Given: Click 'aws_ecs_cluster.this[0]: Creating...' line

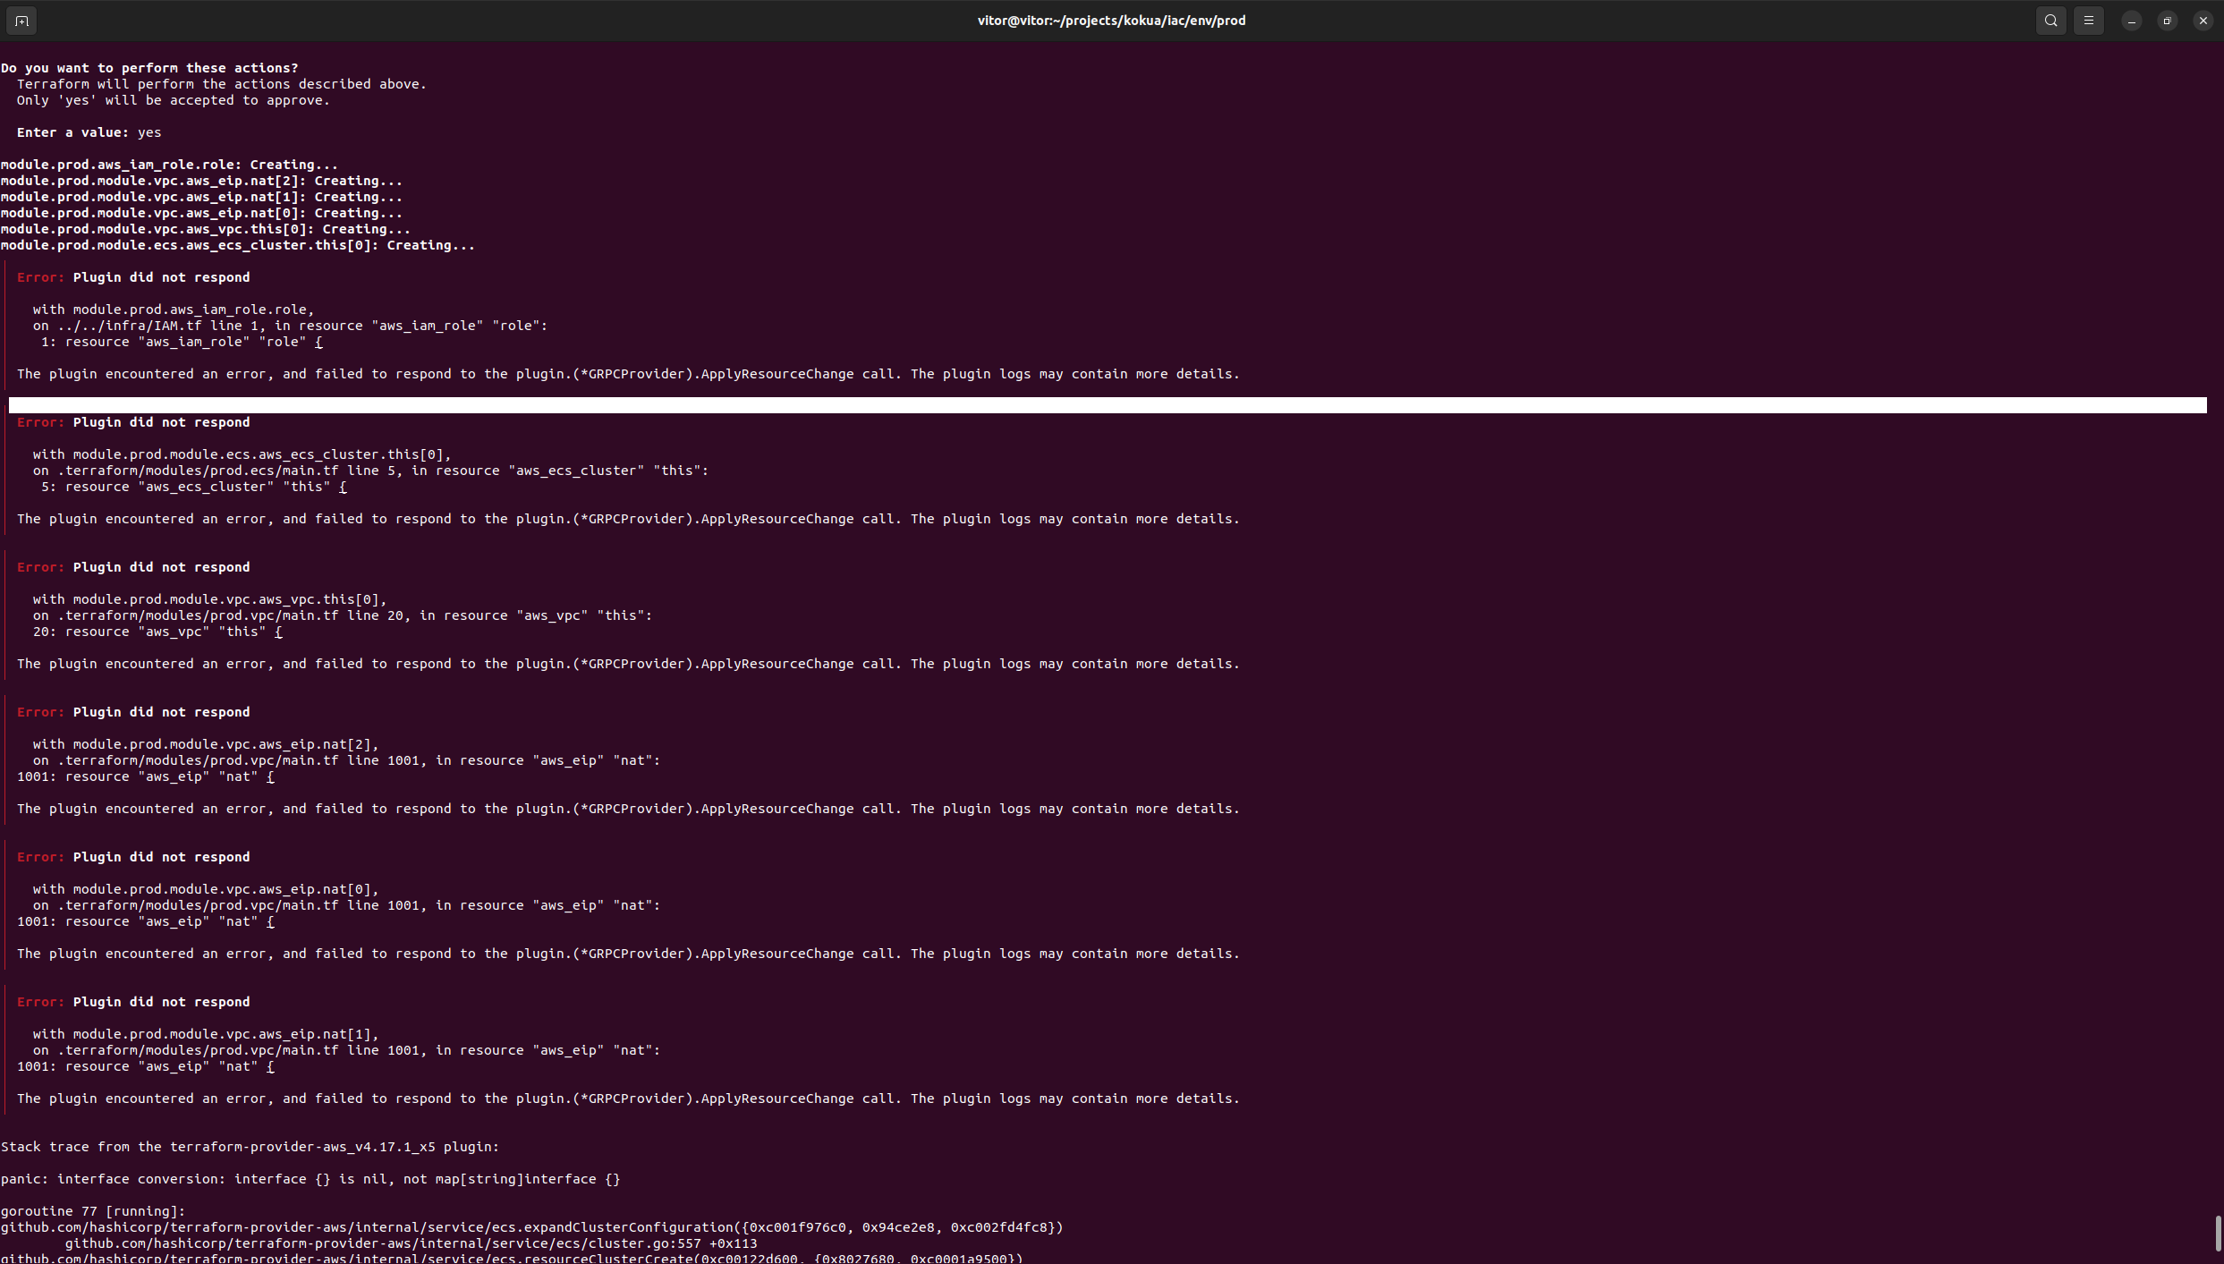Looking at the screenshot, I should pos(238,245).
